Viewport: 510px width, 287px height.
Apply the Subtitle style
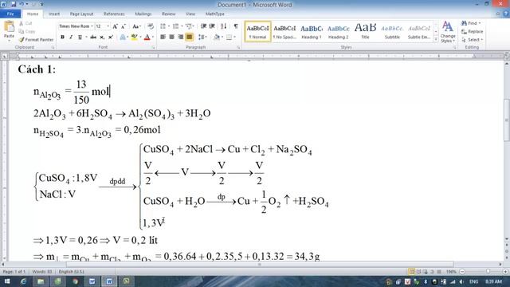(392, 32)
